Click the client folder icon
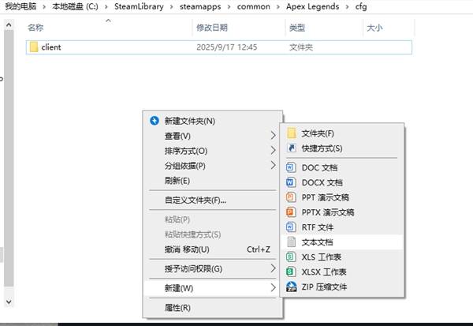473x326 pixels. tap(34, 47)
